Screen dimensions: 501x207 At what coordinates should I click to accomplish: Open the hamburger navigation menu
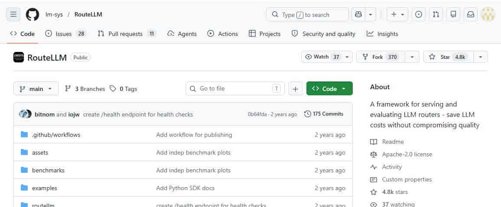[13, 14]
